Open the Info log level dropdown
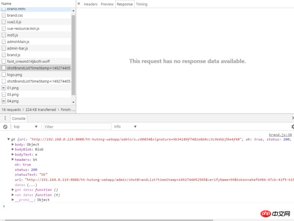Viewport: 294px width, 221px height. pos(125,126)
